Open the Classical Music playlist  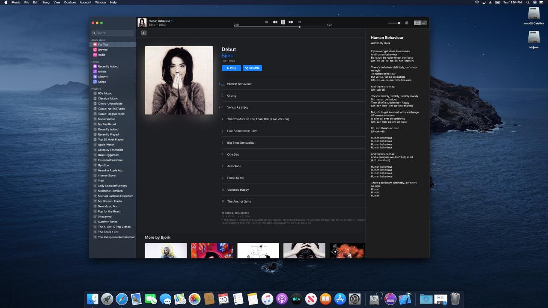(113, 98)
